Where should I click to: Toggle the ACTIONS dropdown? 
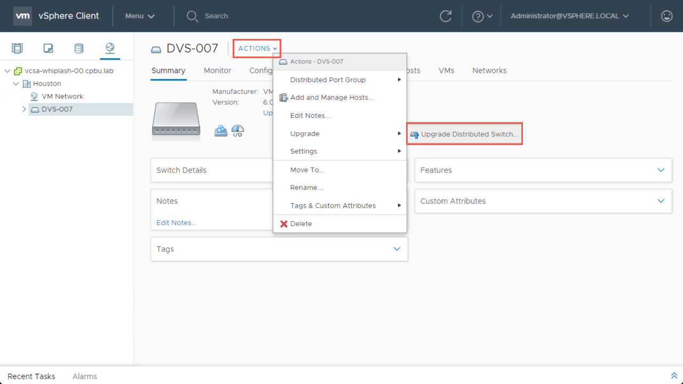[258, 49]
